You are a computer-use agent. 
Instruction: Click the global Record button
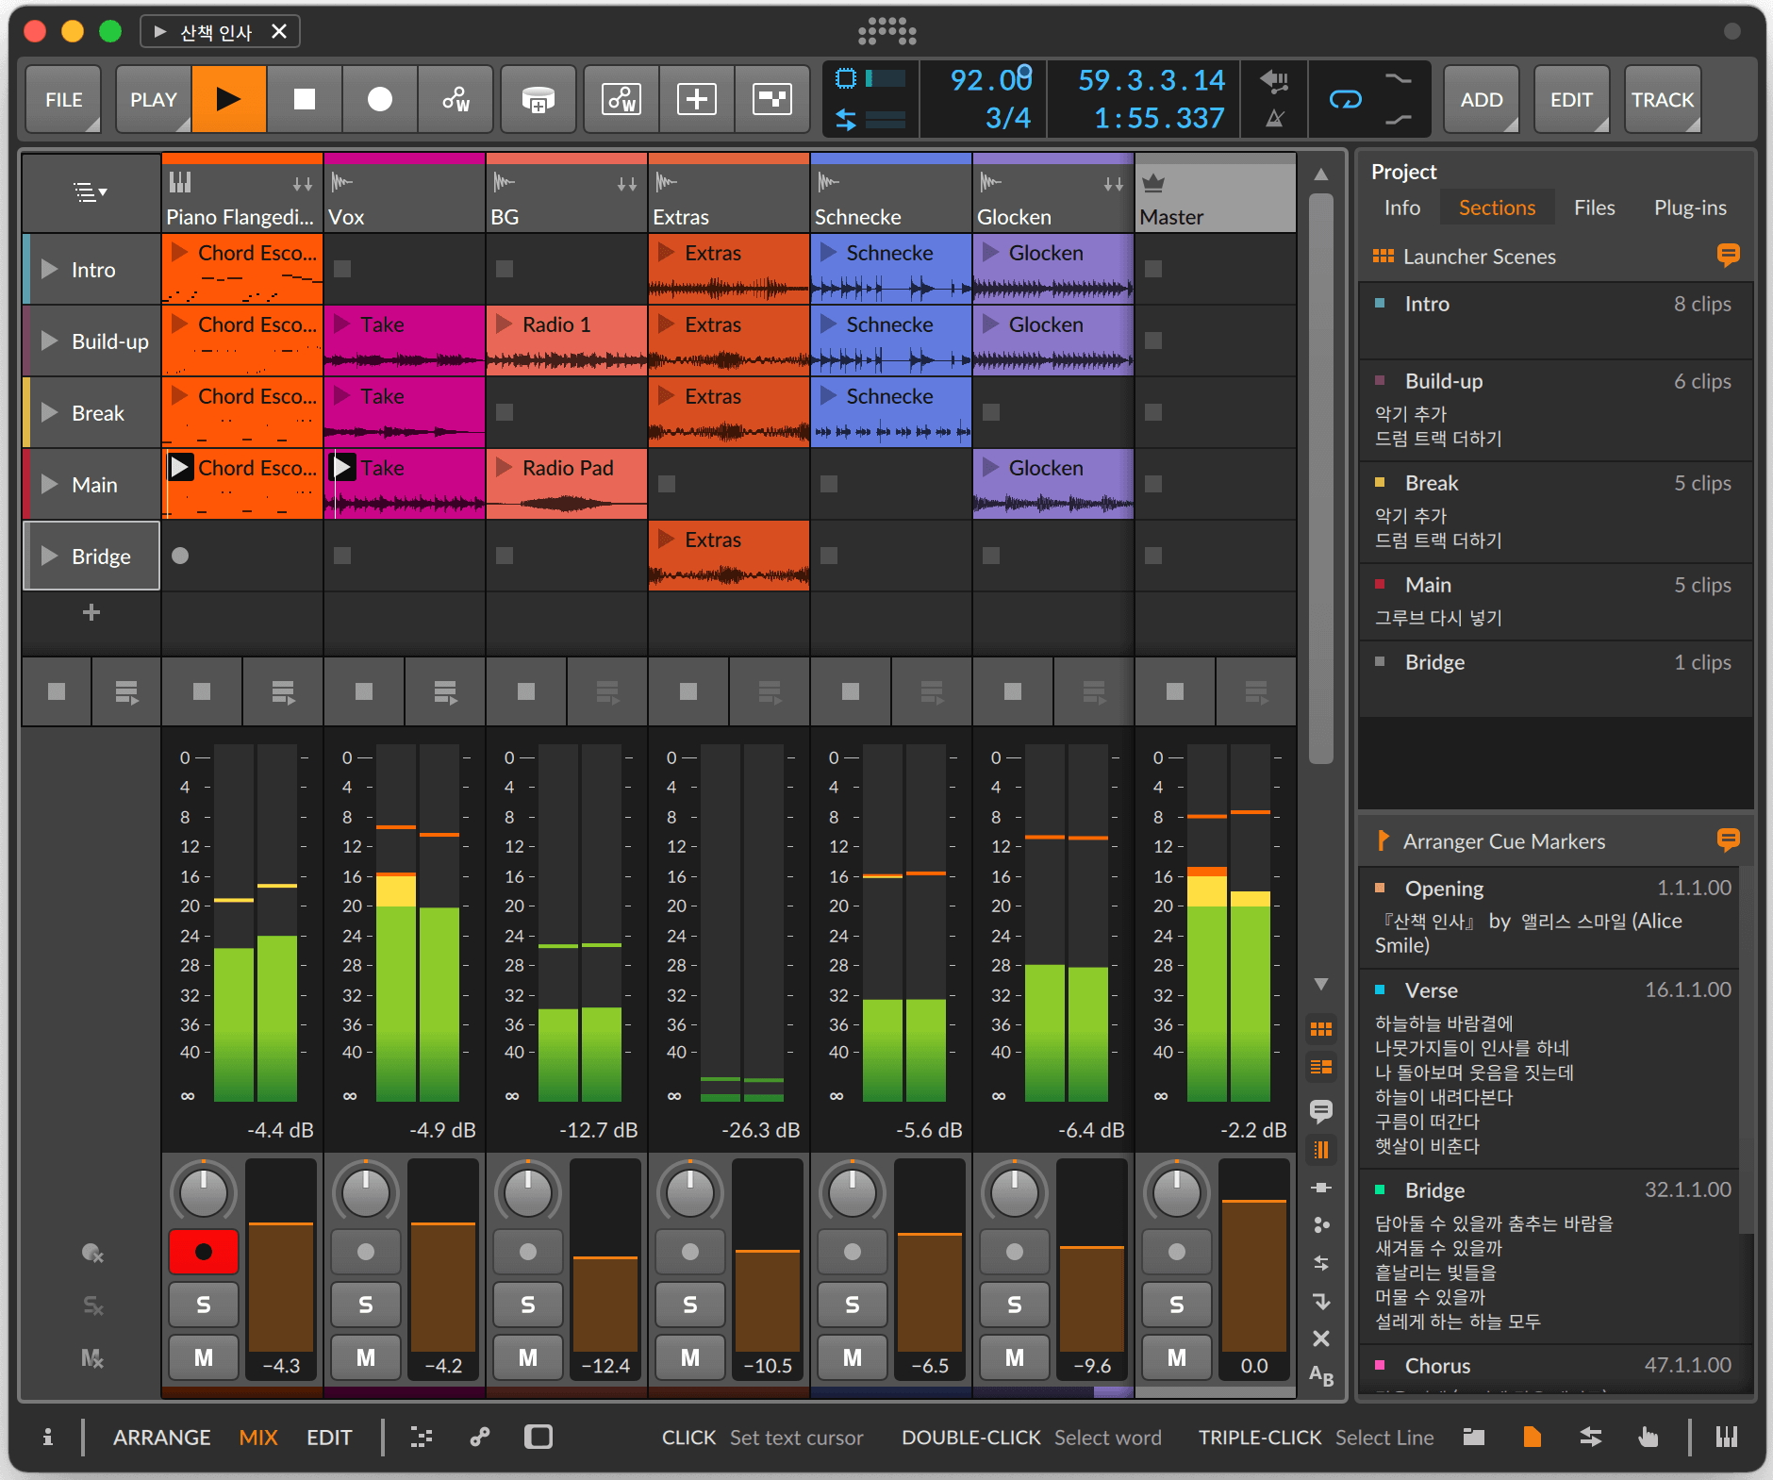379,99
